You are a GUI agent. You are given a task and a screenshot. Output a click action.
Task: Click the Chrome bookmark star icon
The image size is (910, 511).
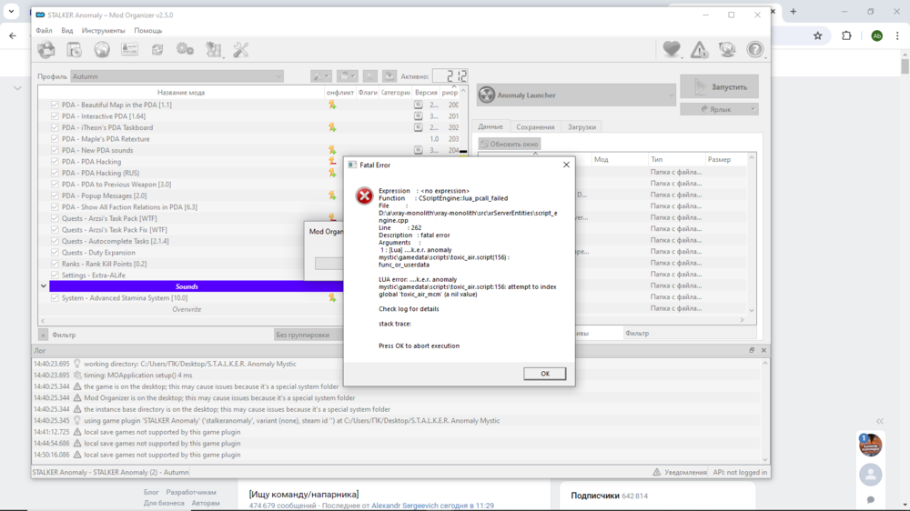818,36
